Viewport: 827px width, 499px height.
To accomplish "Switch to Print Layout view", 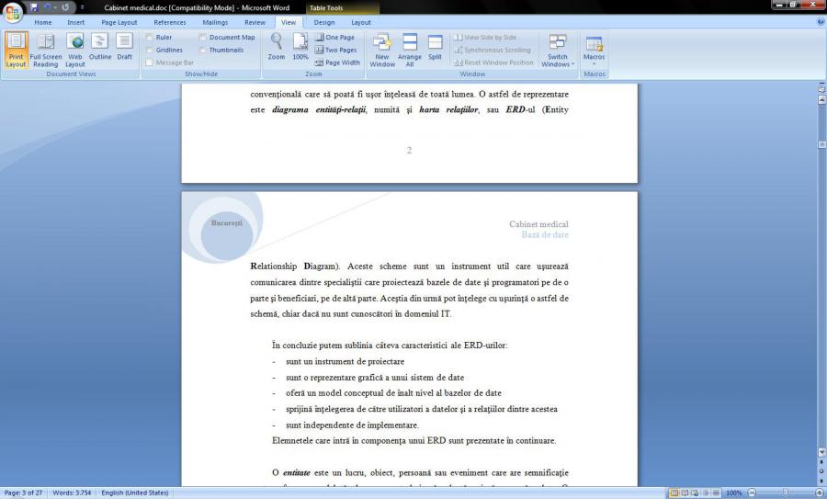I will click(16, 50).
